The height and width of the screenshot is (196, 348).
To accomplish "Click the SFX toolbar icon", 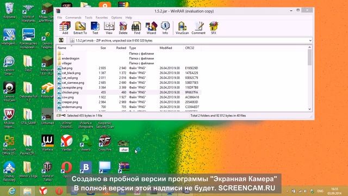I will [x=214, y=28].
